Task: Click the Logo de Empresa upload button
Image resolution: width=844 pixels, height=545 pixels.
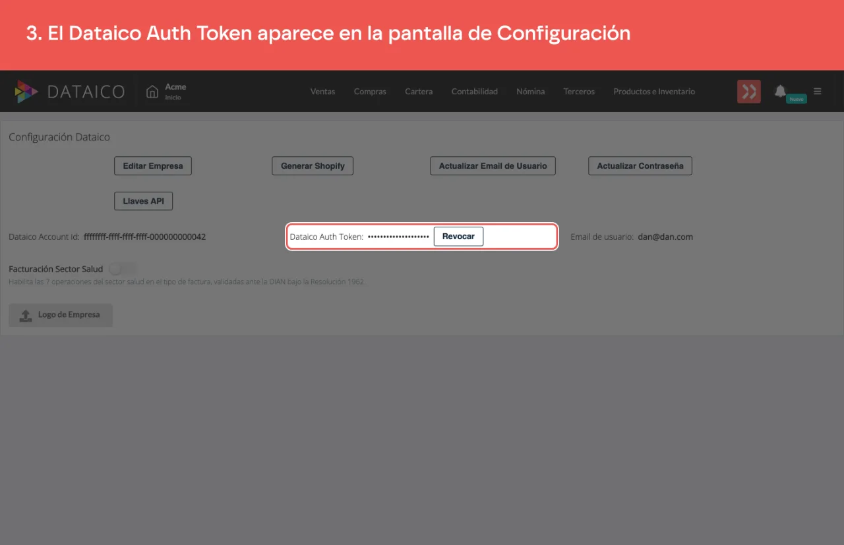Action: tap(61, 315)
